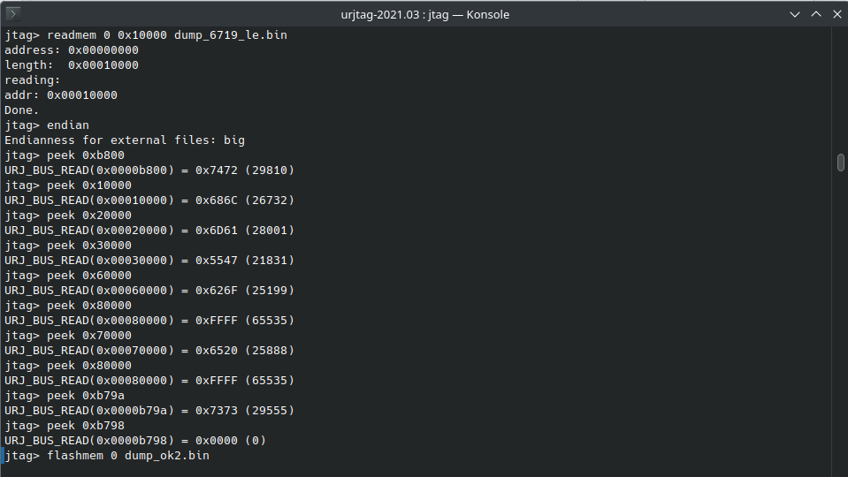Click the 'peek 0xb79a' command line

pos(65,396)
